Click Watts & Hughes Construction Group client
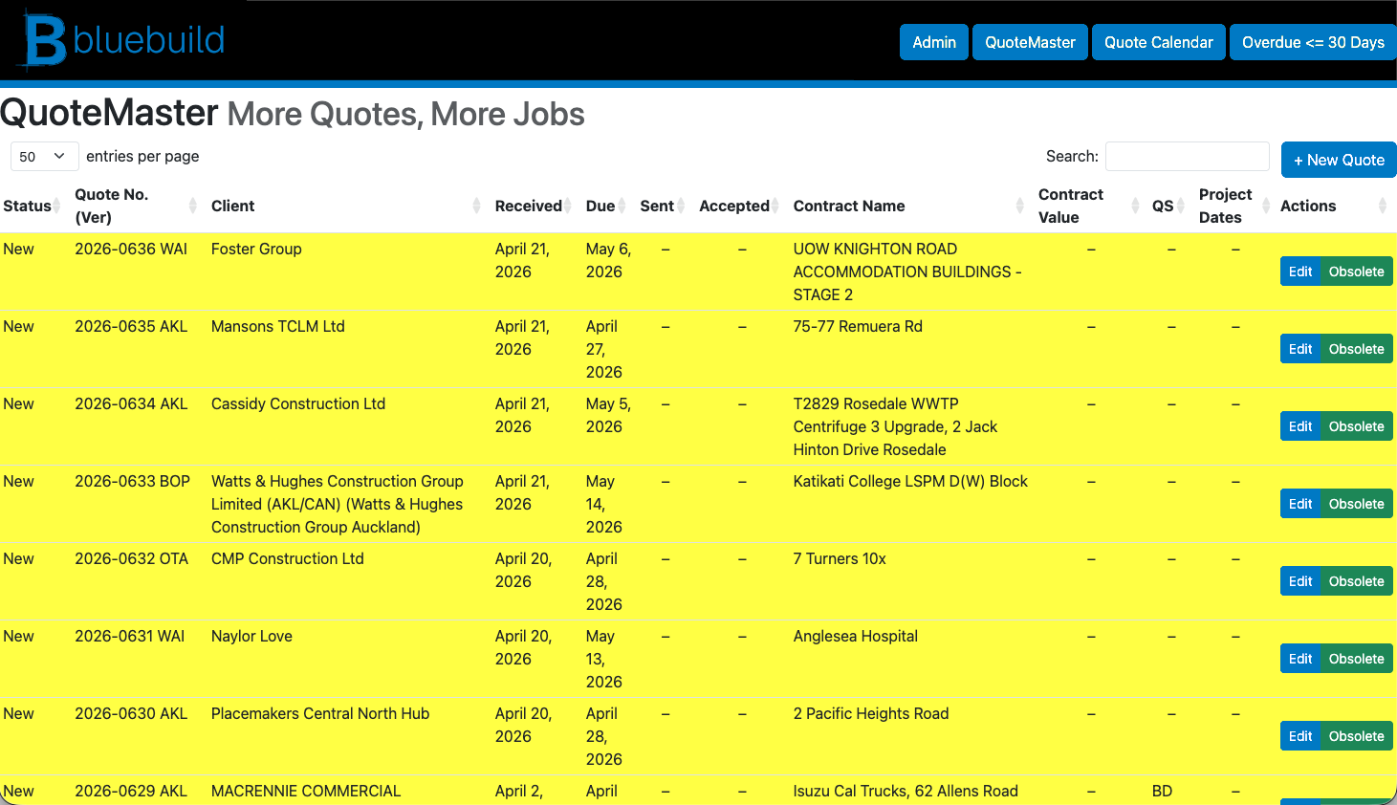This screenshot has width=1397, height=805. pos(338,504)
